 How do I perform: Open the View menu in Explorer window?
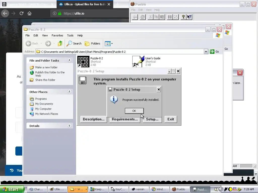pos(45,35)
